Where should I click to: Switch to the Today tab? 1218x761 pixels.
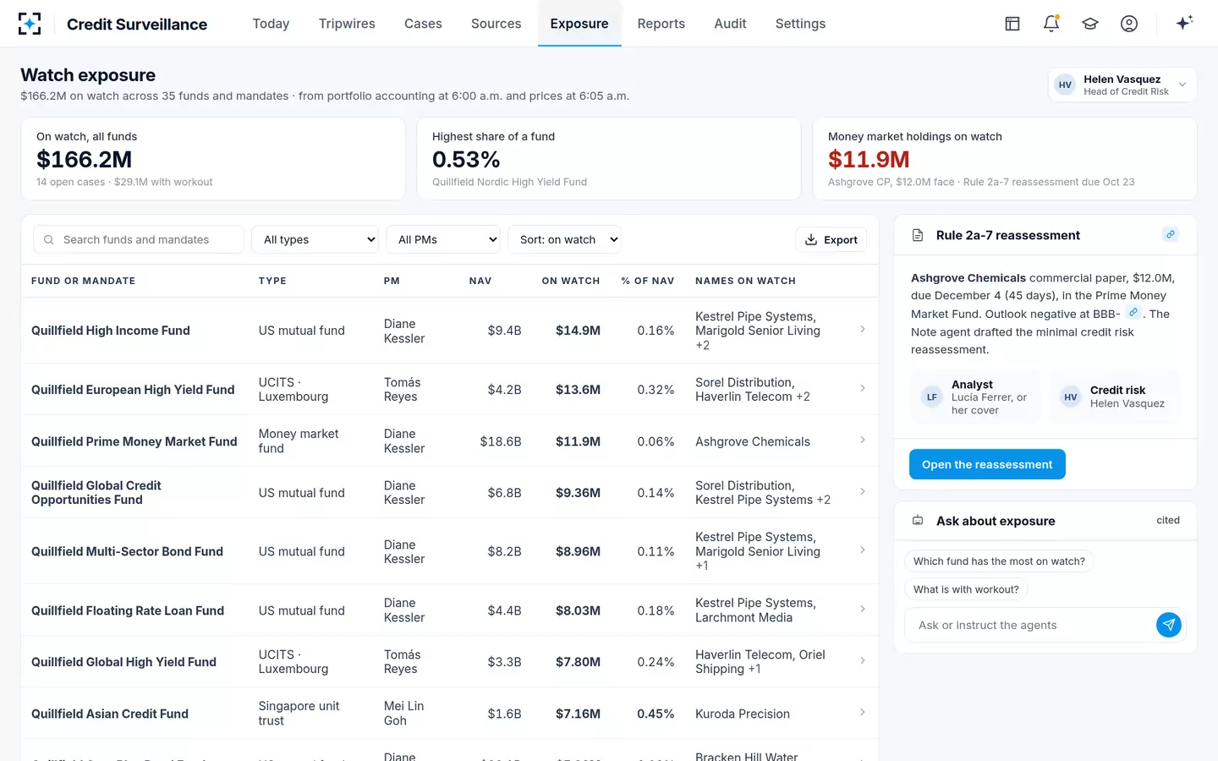271,24
